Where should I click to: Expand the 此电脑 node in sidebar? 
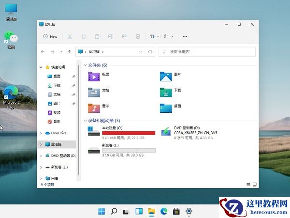click(41, 144)
